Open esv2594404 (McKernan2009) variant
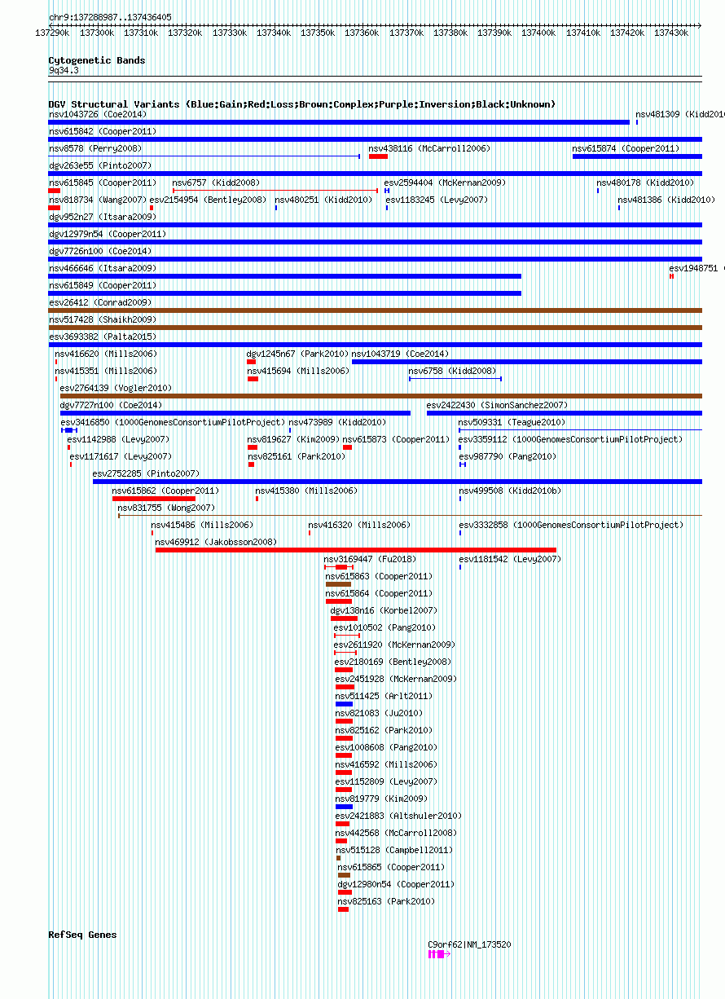Image resolution: width=725 pixels, height=999 pixels. point(445,183)
